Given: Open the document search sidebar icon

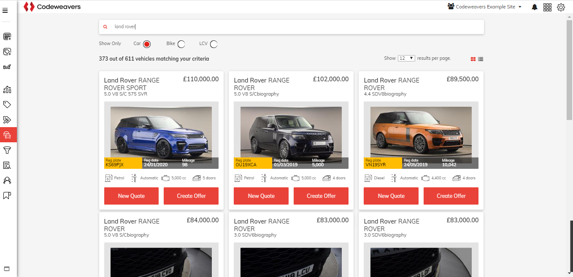Looking at the screenshot, I should [x=7, y=165].
